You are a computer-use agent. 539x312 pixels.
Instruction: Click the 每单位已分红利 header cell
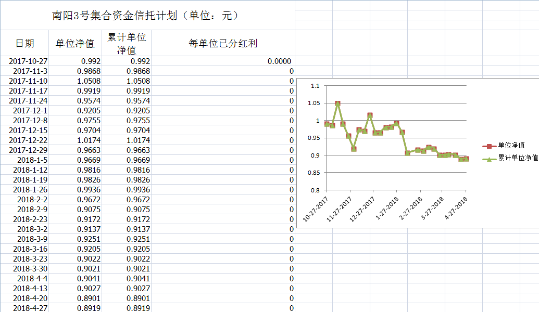click(x=223, y=44)
